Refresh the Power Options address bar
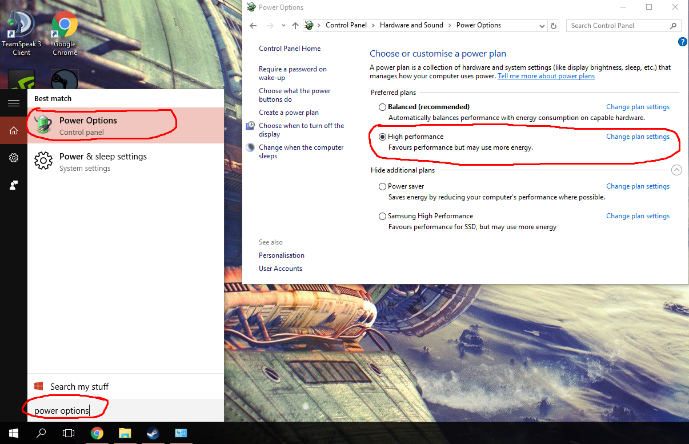 tap(553, 26)
